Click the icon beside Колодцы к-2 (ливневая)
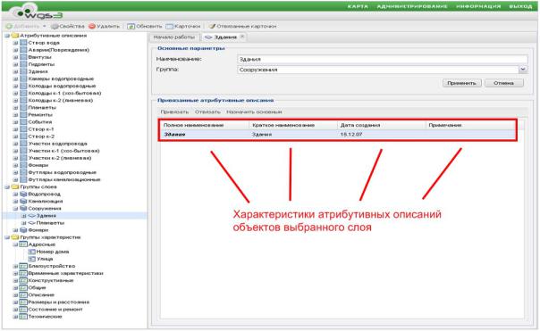The image size is (540, 331). 23,100
